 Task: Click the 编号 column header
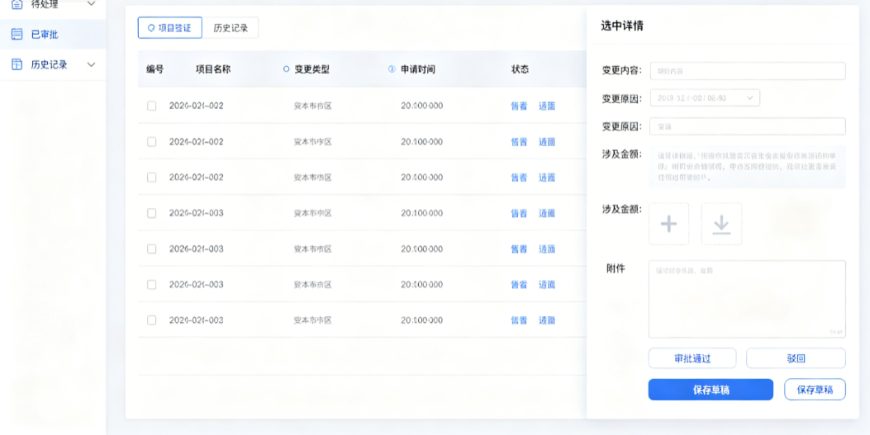coord(155,69)
